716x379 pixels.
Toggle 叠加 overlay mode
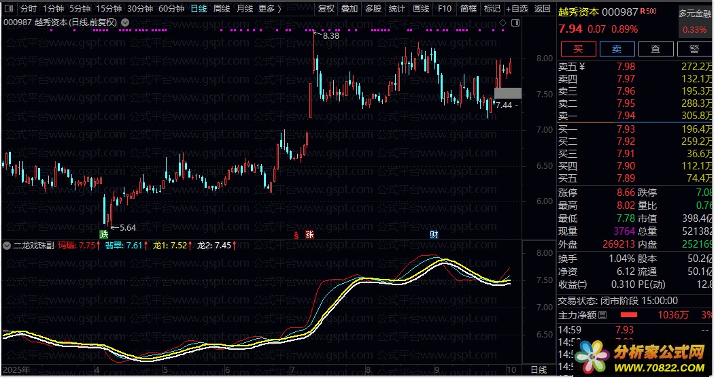350,9
